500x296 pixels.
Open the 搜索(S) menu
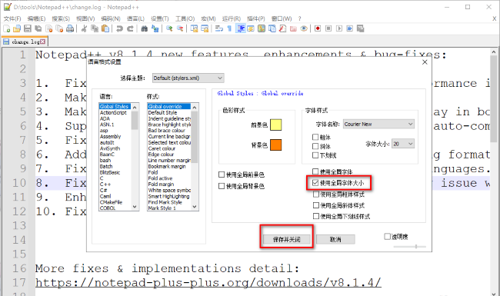coord(61,18)
